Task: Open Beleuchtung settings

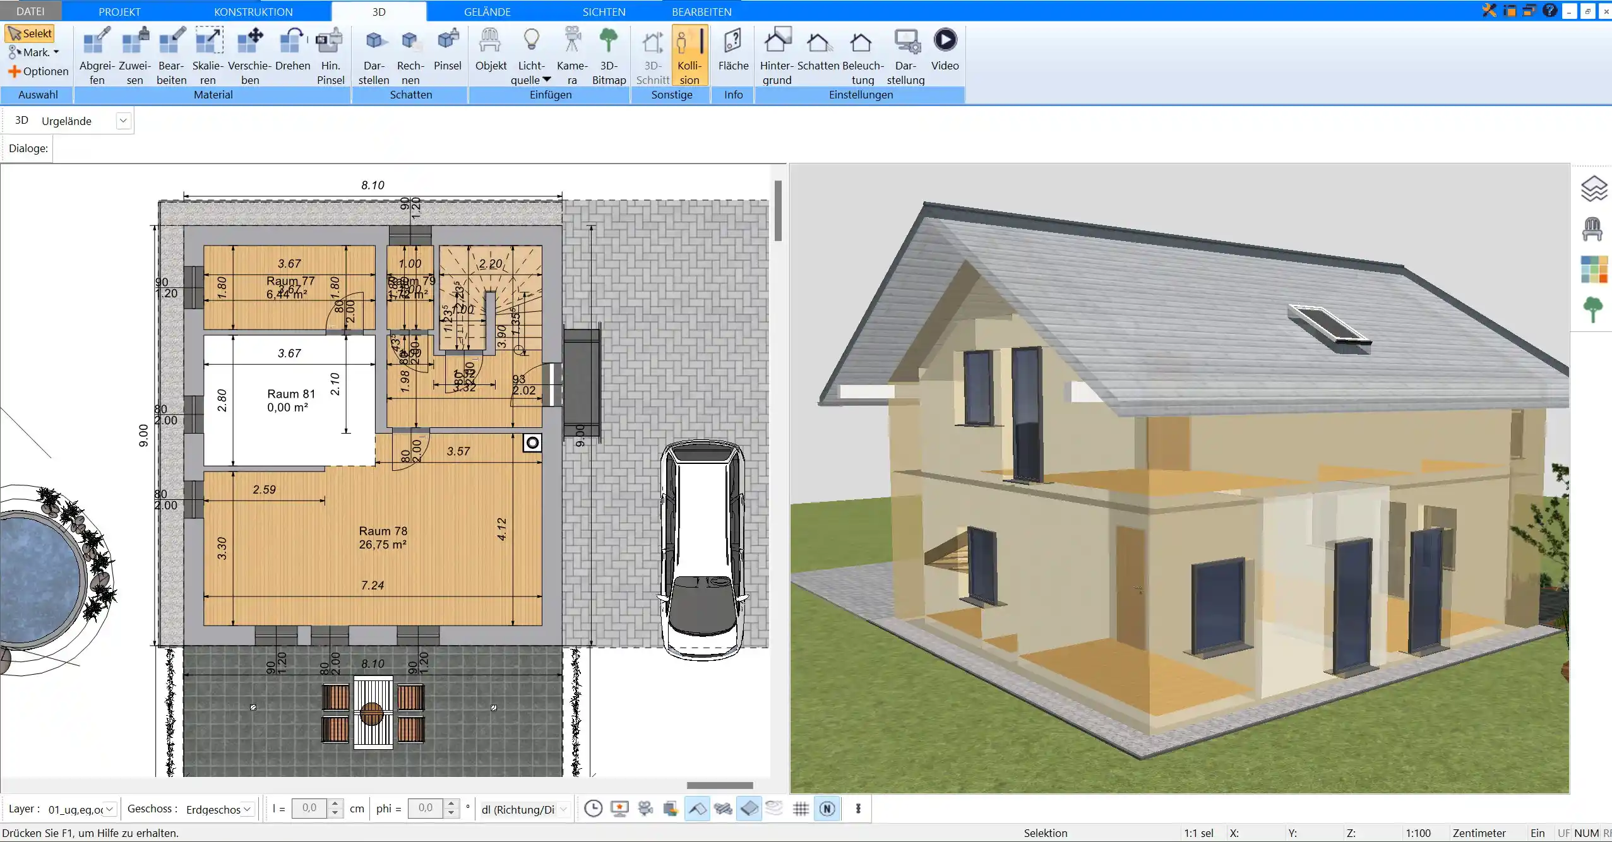Action: click(863, 56)
